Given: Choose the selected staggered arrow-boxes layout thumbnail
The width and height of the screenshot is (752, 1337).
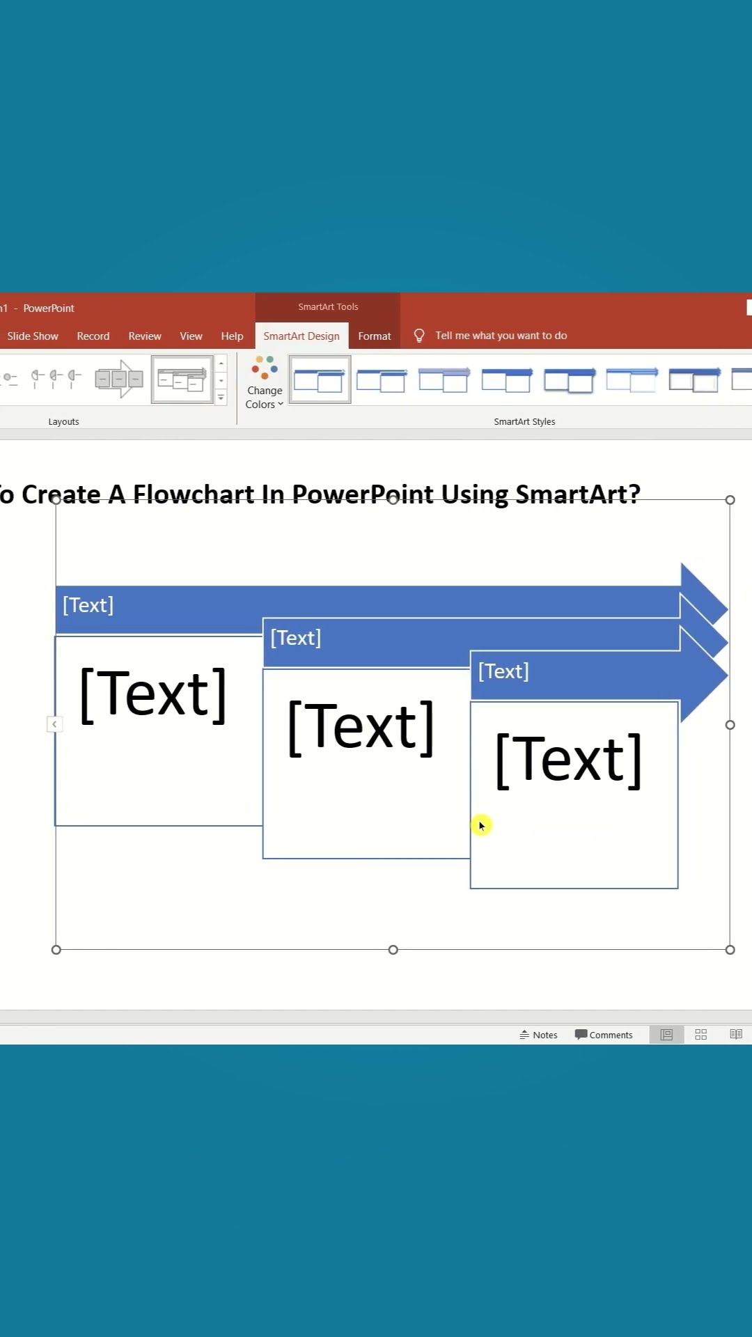Looking at the screenshot, I should (182, 380).
